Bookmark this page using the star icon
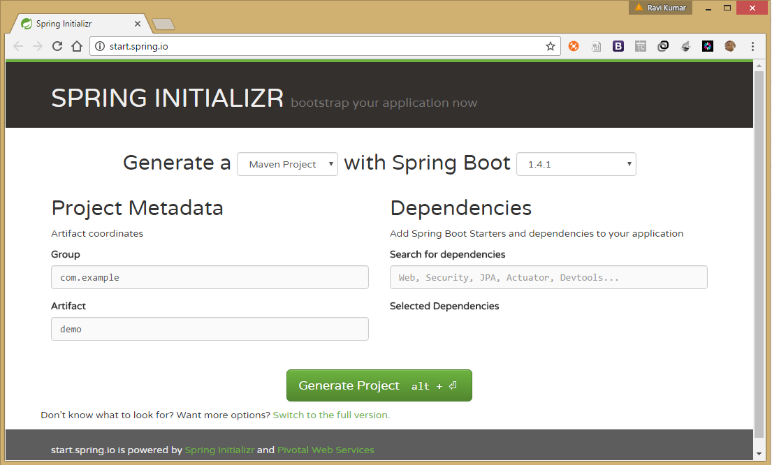 (551, 46)
